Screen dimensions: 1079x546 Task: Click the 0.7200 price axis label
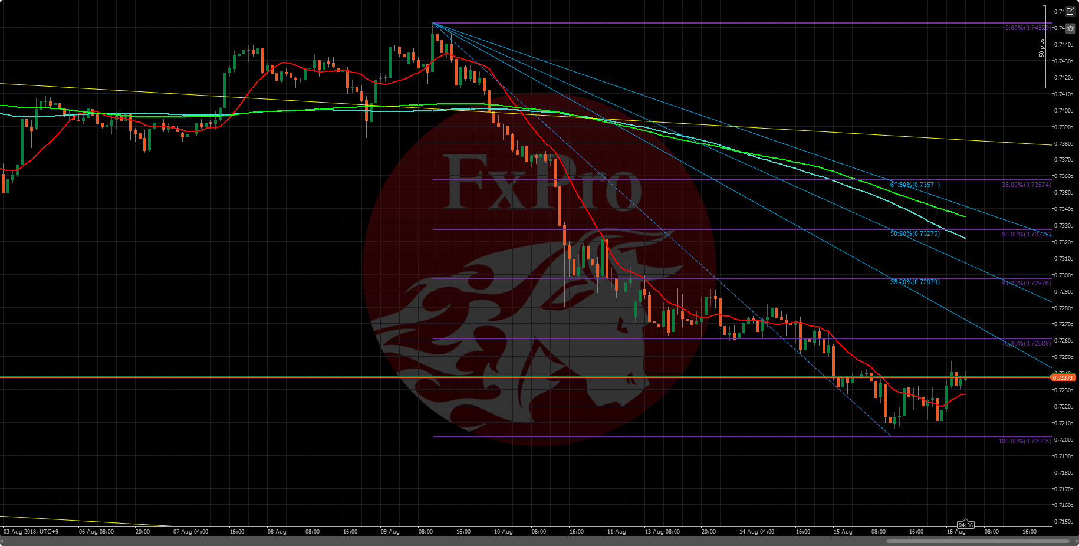[1064, 440]
